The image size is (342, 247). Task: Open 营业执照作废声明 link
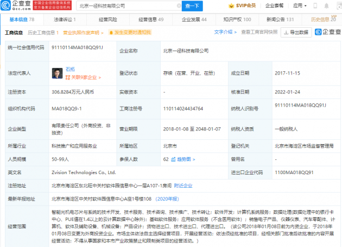pos(83,33)
